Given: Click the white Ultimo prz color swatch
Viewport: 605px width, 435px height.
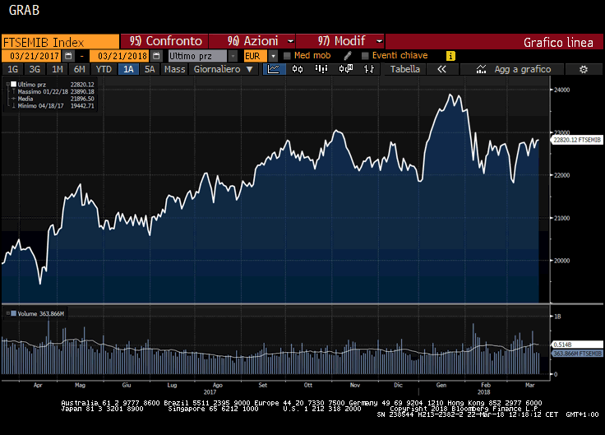Looking at the screenshot, I should coord(13,84).
